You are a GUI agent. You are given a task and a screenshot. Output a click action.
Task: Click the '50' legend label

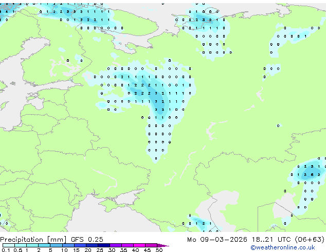(x=159, y=250)
